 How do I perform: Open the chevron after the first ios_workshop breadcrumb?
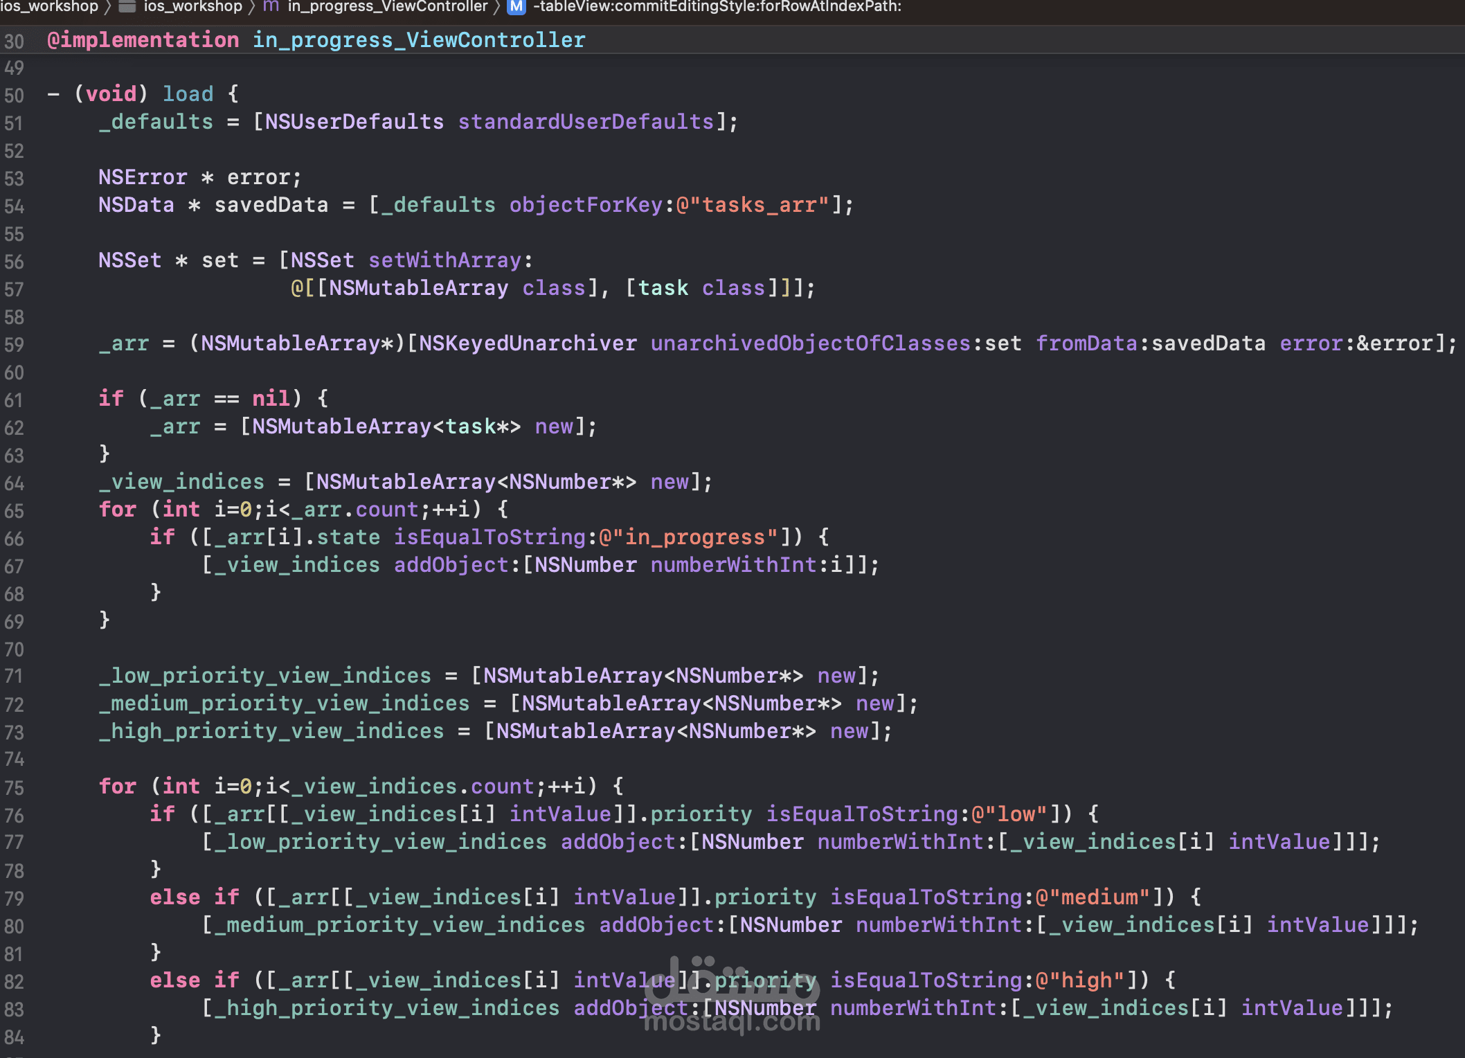coord(109,7)
